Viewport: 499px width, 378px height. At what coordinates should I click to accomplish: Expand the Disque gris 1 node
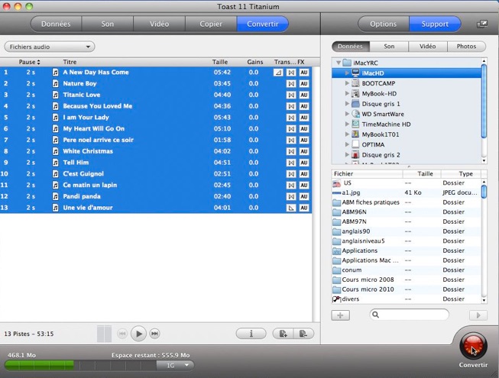pyautogui.click(x=347, y=104)
